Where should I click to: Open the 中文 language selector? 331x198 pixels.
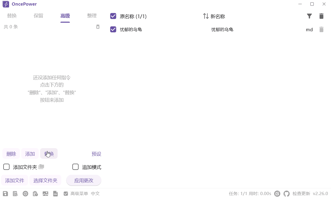click(x=95, y=194)
